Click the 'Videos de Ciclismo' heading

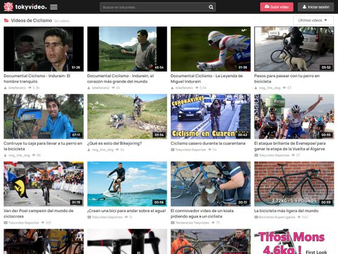click(x=32, y=21)
